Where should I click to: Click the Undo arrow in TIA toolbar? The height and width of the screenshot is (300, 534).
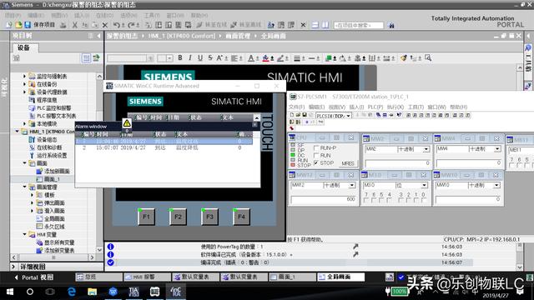coord(117,25)
